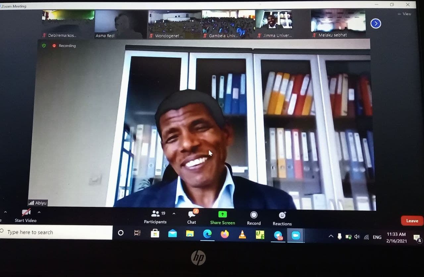Select the Jimma University participant thumbnail

click(x=274, y=24)
